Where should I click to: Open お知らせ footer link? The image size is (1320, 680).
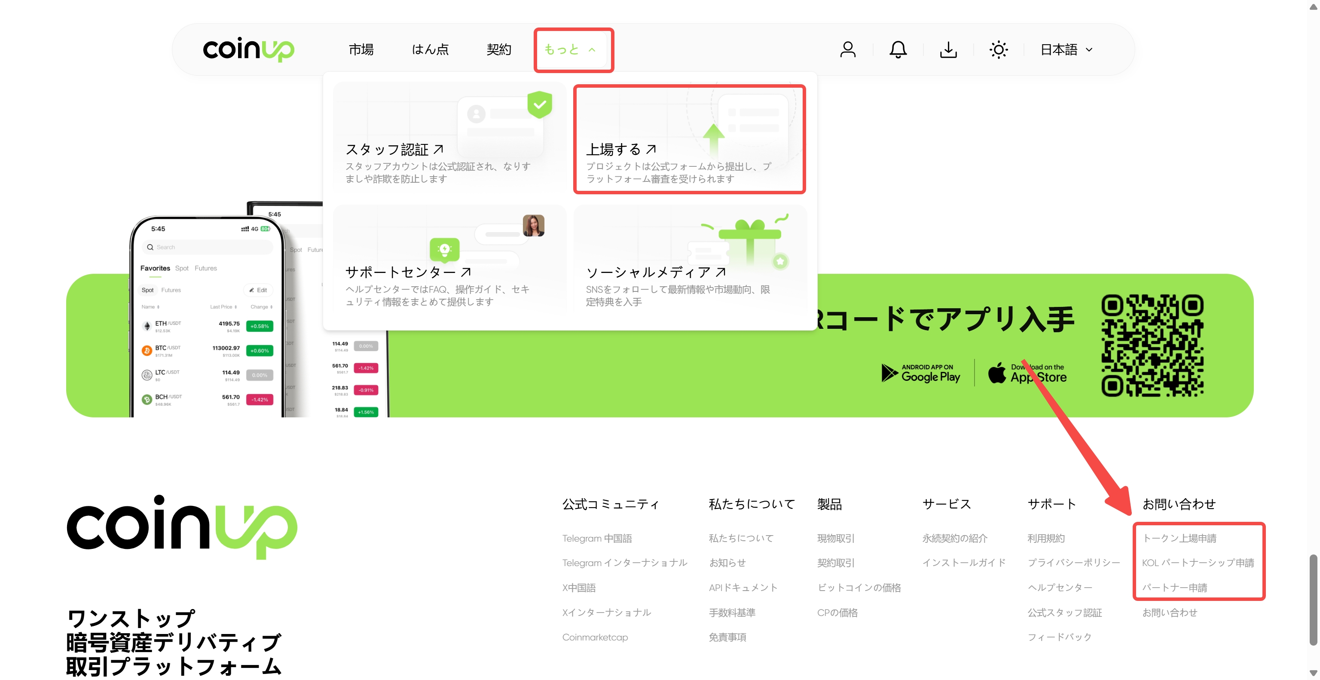click(x=727, y=563)
